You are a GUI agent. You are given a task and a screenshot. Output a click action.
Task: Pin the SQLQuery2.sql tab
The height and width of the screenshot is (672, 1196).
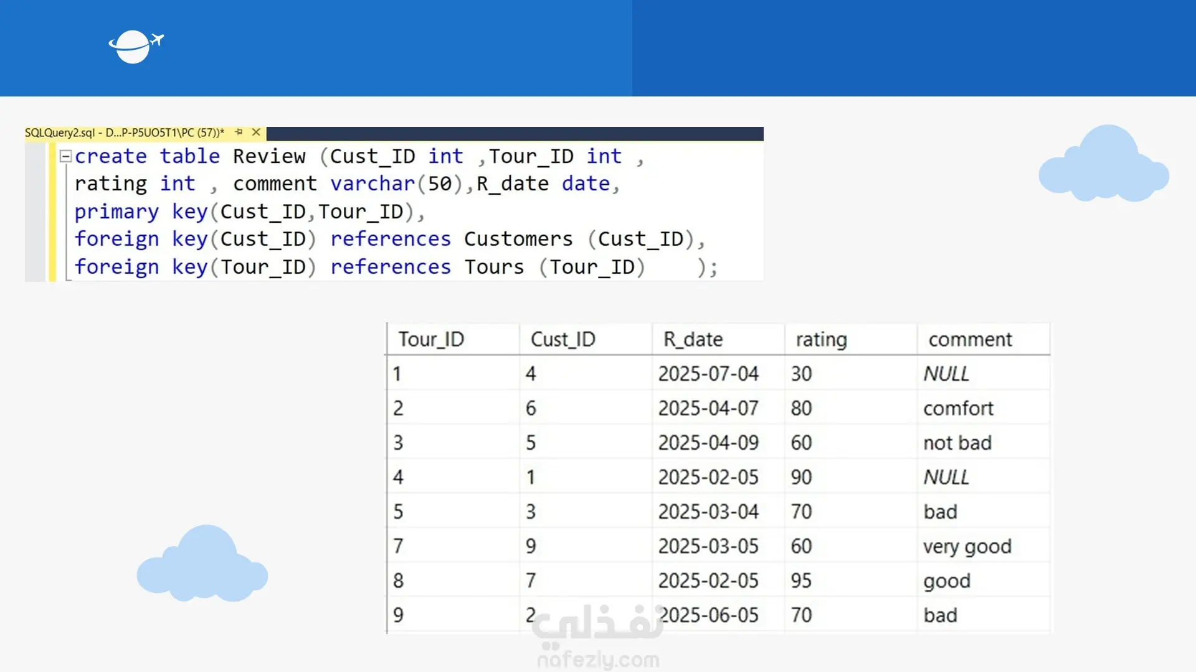(239, 133)
